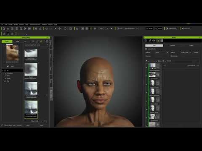Select the highlighted first tab in Modify panel
Screen dimensions: 202x151
[x=154, y=46]
